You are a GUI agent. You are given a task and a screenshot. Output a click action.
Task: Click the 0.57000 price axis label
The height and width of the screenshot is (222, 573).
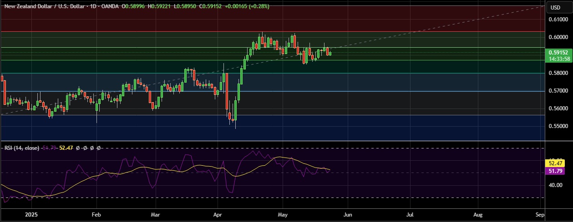click(x=558, y=91)
